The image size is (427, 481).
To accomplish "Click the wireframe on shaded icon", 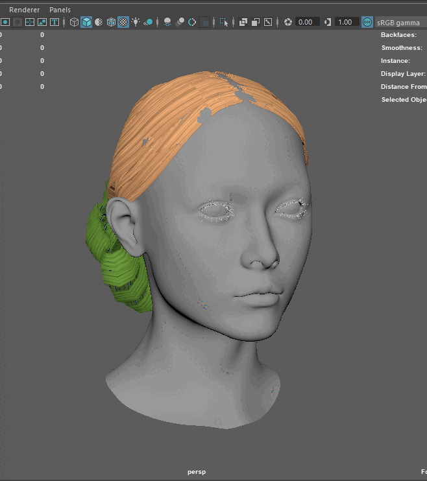I will point(111,22).
